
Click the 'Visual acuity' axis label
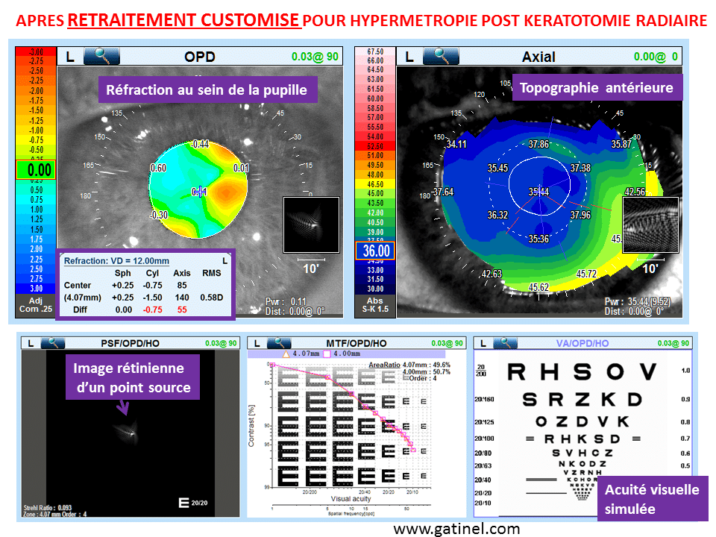pos(351,499)
